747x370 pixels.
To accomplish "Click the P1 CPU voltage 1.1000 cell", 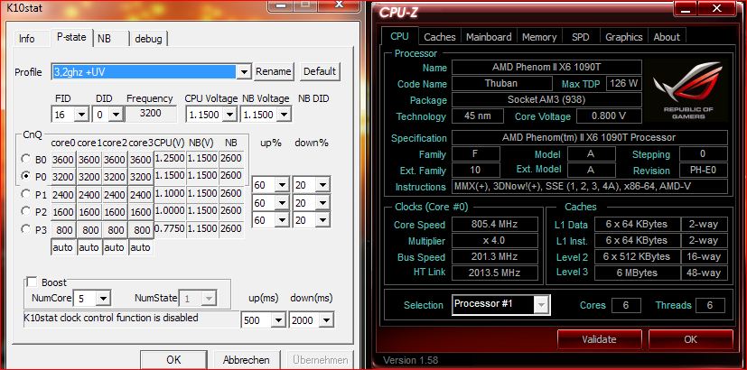I will tap(170, 193).
